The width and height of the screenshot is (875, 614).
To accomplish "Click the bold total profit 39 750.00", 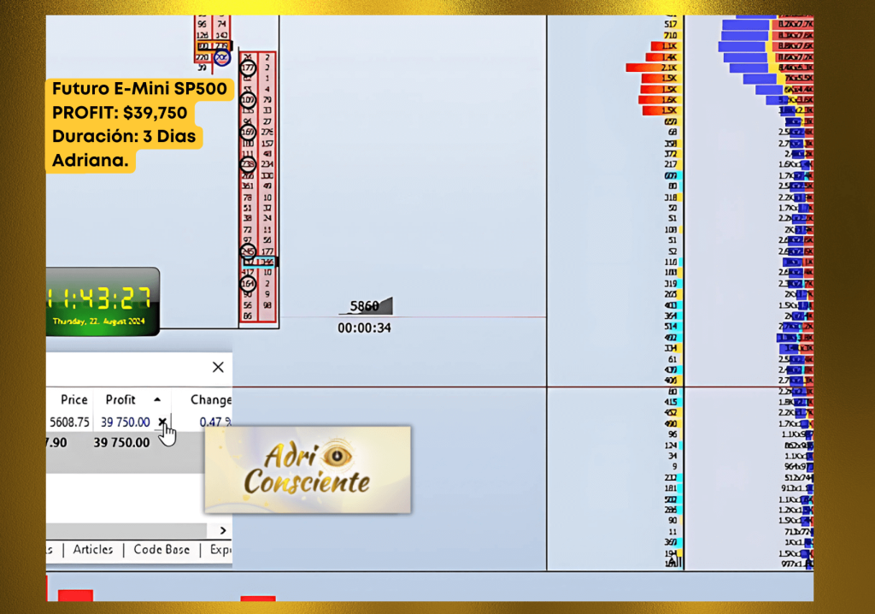I will 121,442.
